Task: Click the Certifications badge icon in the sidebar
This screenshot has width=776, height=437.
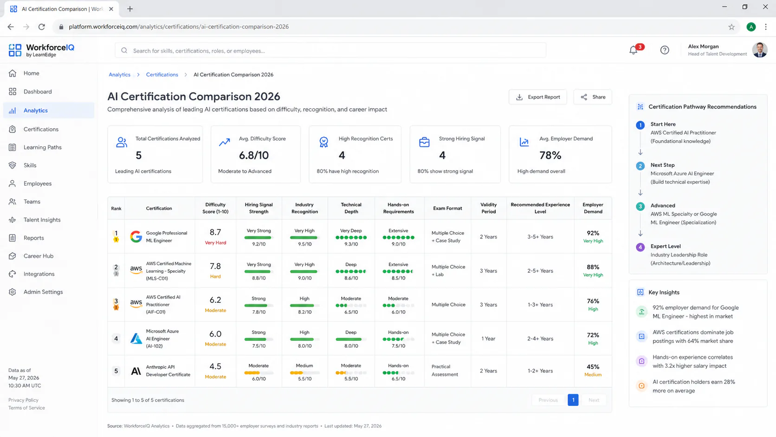Action: pyautogui.click(x=13, y=129)
